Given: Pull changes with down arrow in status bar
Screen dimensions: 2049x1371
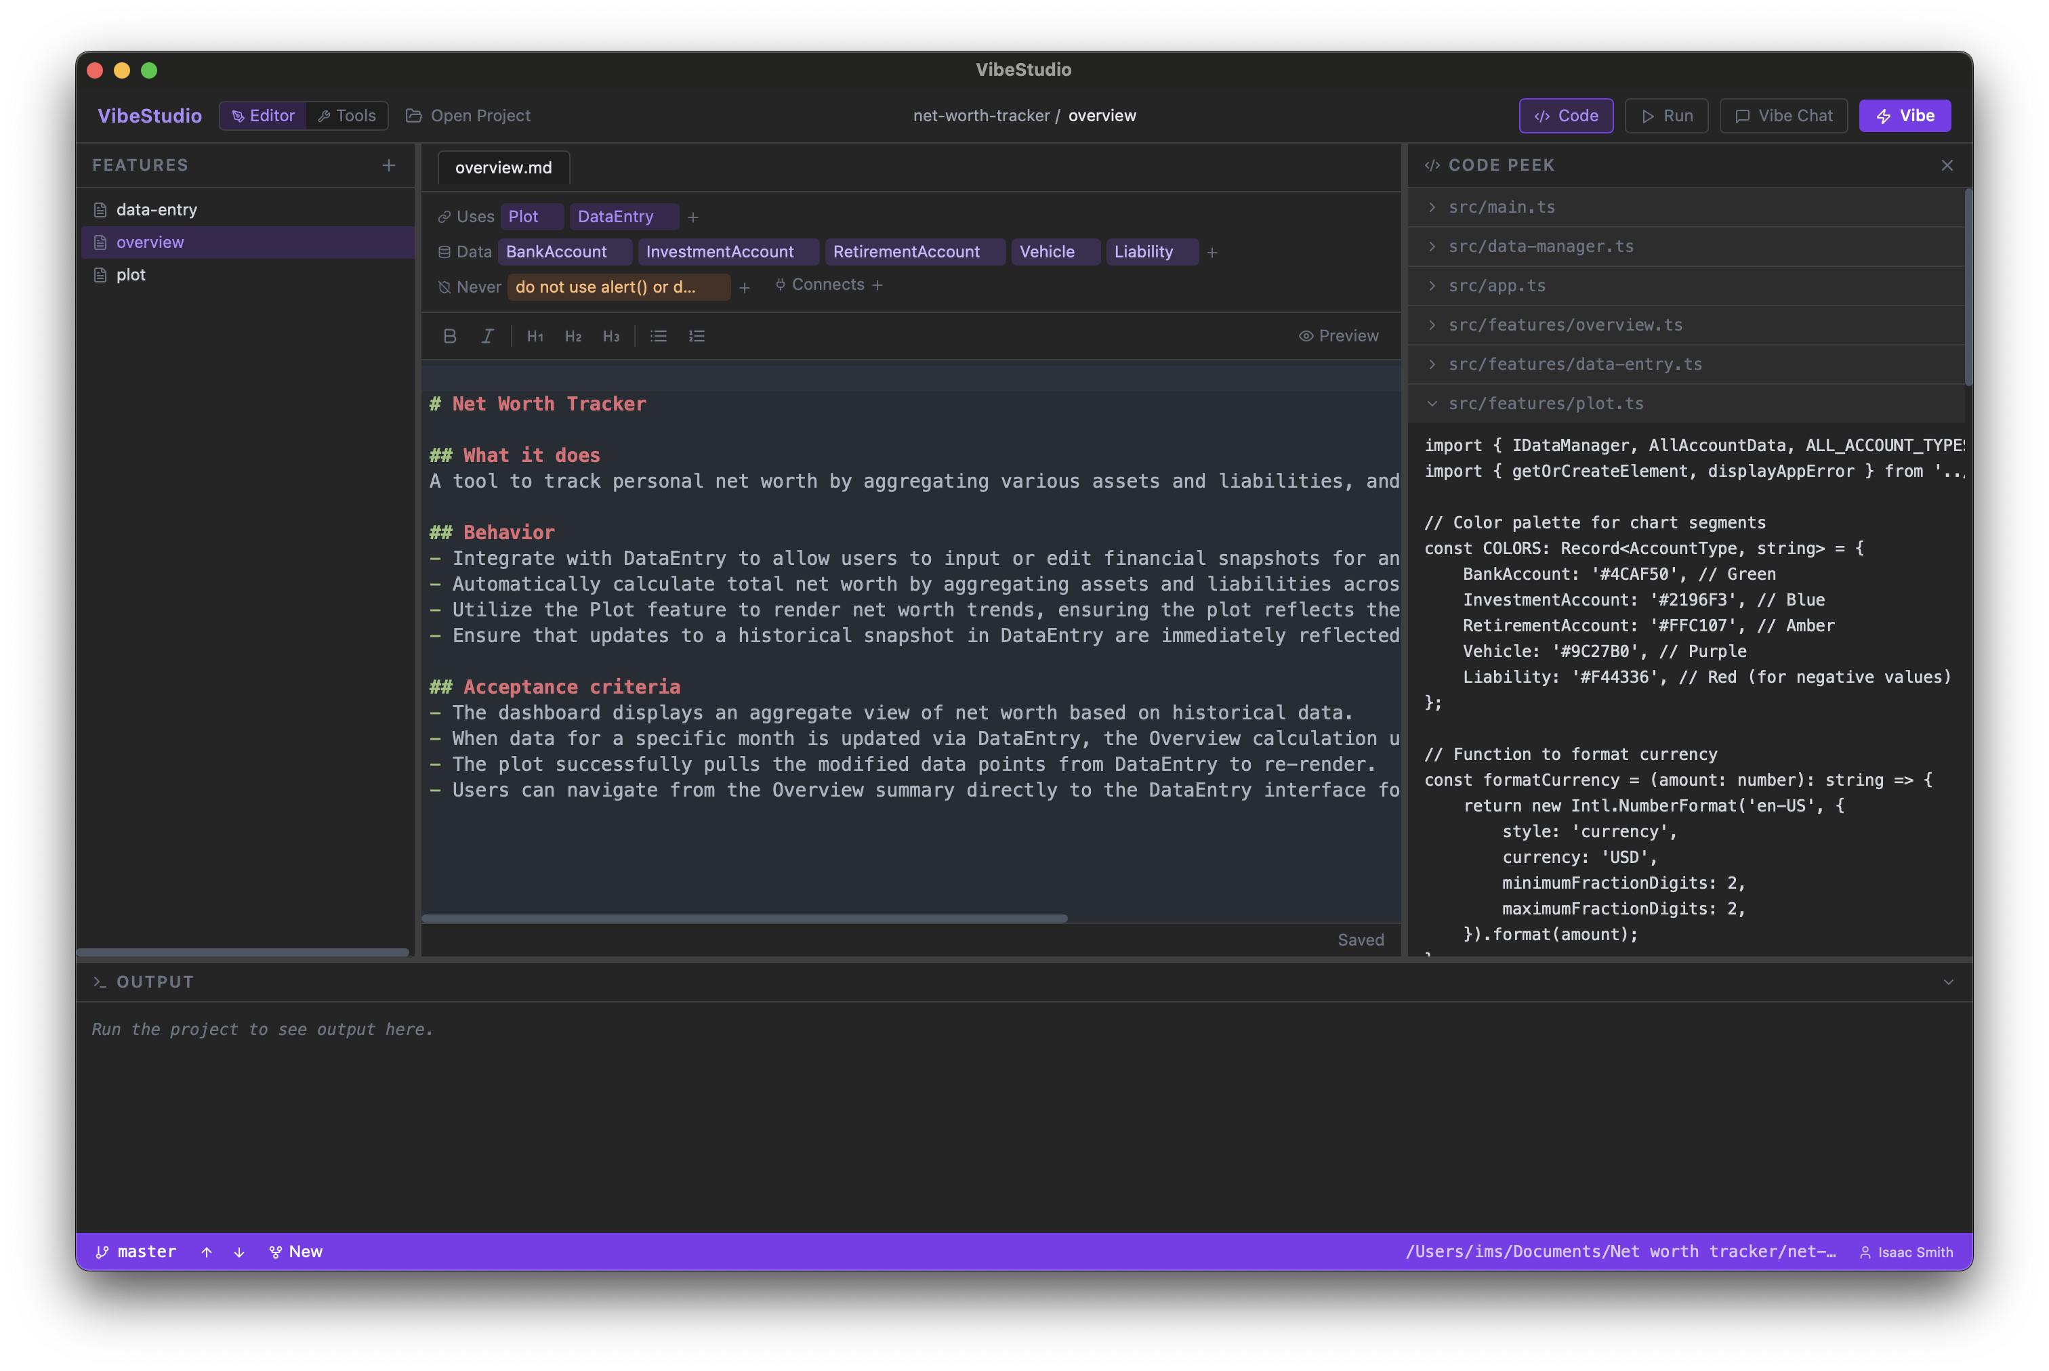Looking at the screenshot, I should 239,1252.
